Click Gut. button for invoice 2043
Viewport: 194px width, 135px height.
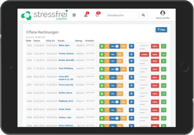pos(124,102)
